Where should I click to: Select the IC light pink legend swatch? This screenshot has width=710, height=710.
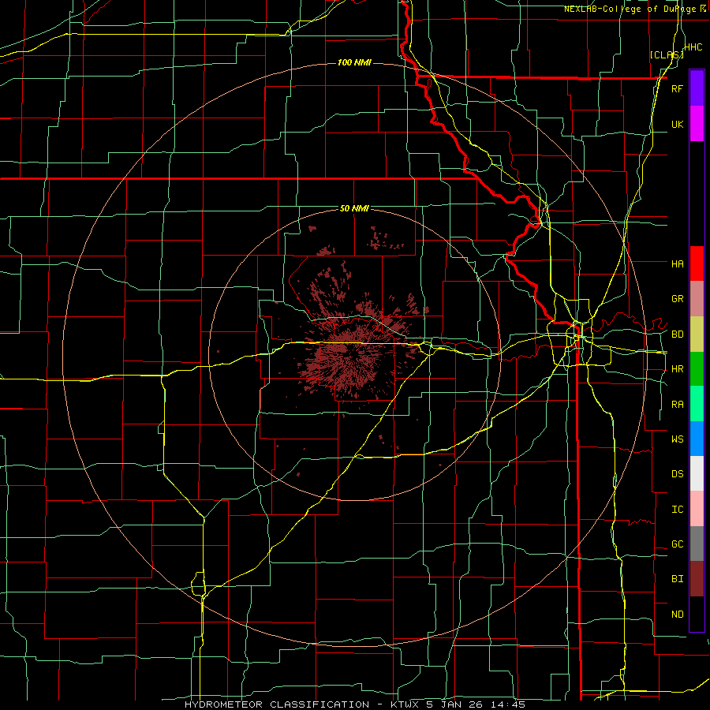(x=697, y=509)
